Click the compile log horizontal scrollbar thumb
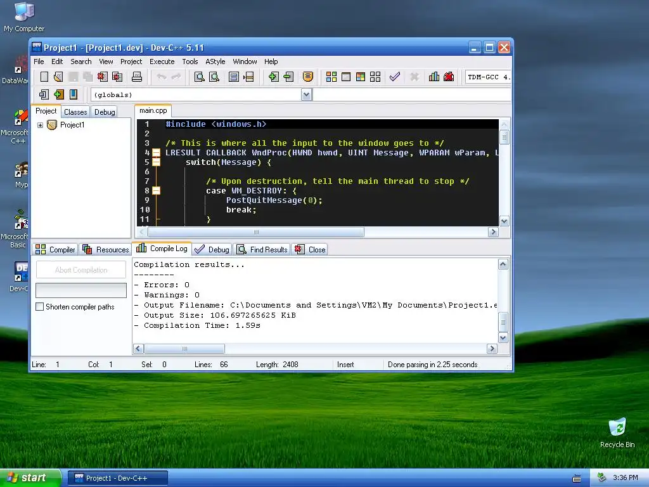649x487 pixels. pyautogui.click(x=184, y=349)
